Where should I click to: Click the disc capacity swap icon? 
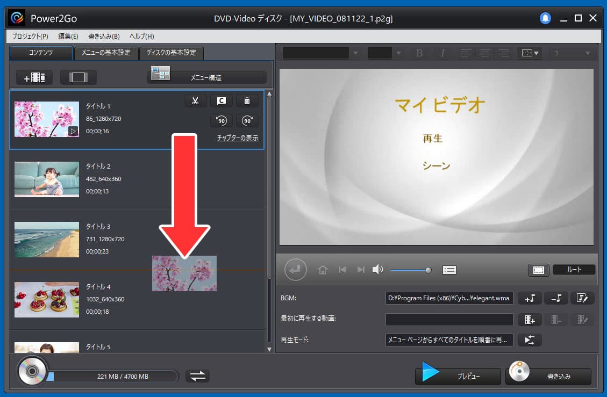click(197, 376)
